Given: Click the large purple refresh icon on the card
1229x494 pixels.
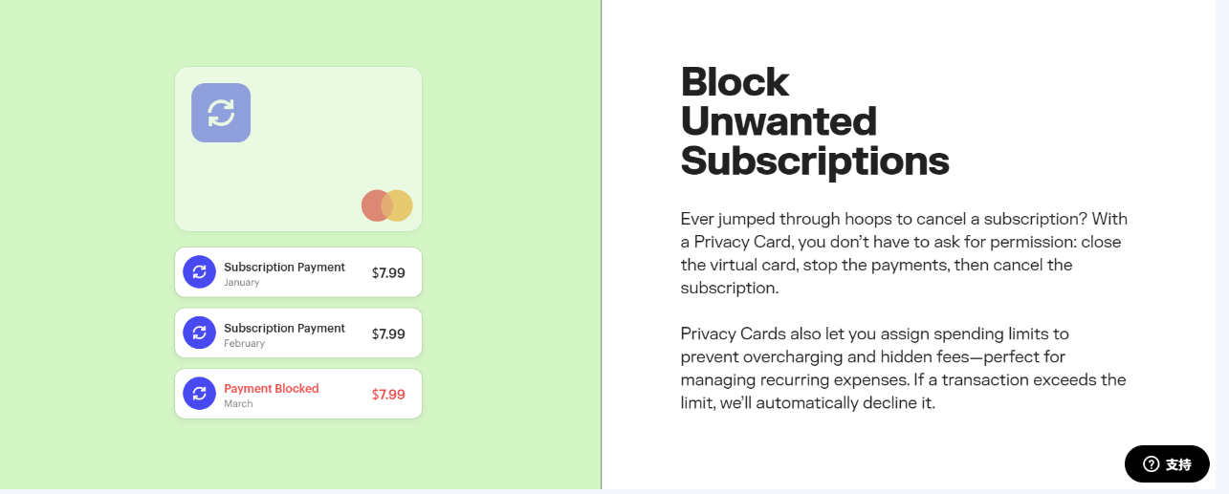Looking at the screenshot, I should click(221, 113).
